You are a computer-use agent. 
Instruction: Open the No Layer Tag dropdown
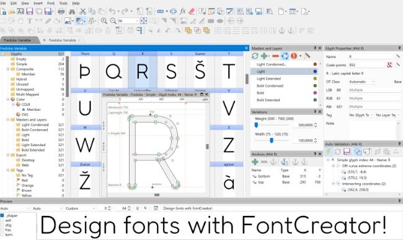[388, 115]
